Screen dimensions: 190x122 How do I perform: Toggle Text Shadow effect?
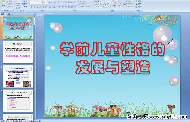tap(43, 7)
